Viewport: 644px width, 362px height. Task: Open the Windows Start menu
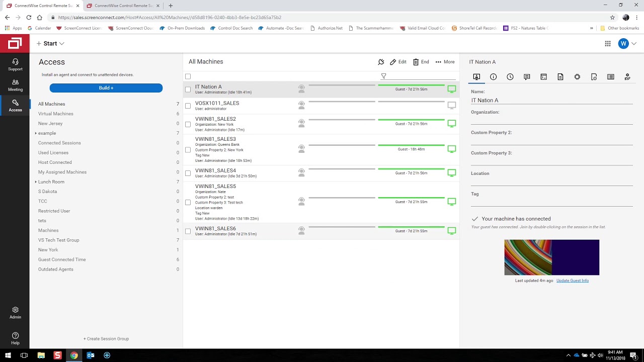coord(8,355)
